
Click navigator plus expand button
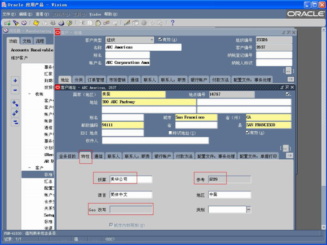point(15,81)
